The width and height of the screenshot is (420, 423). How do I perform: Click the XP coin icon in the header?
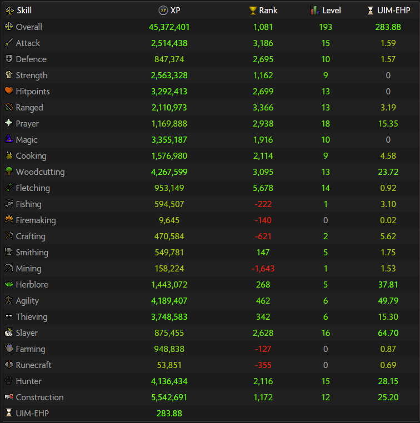pyautogui.click(x=163, y=10)
